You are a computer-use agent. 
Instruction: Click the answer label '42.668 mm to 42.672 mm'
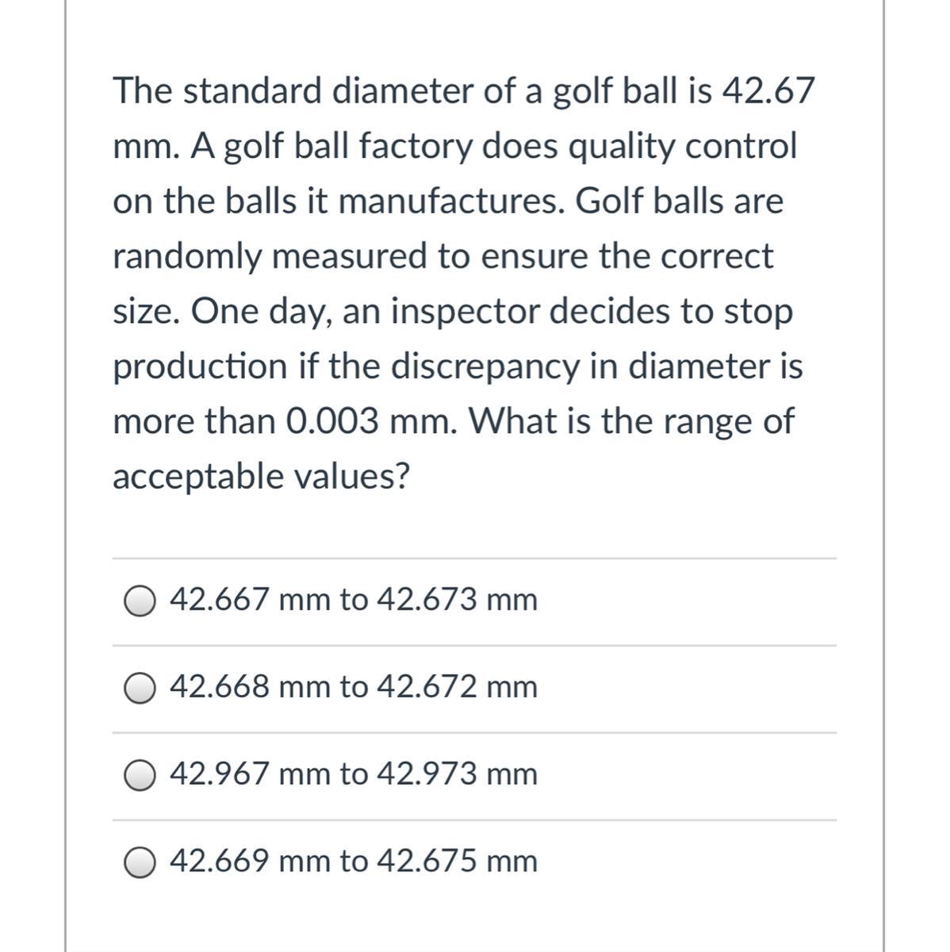[354, 687]
